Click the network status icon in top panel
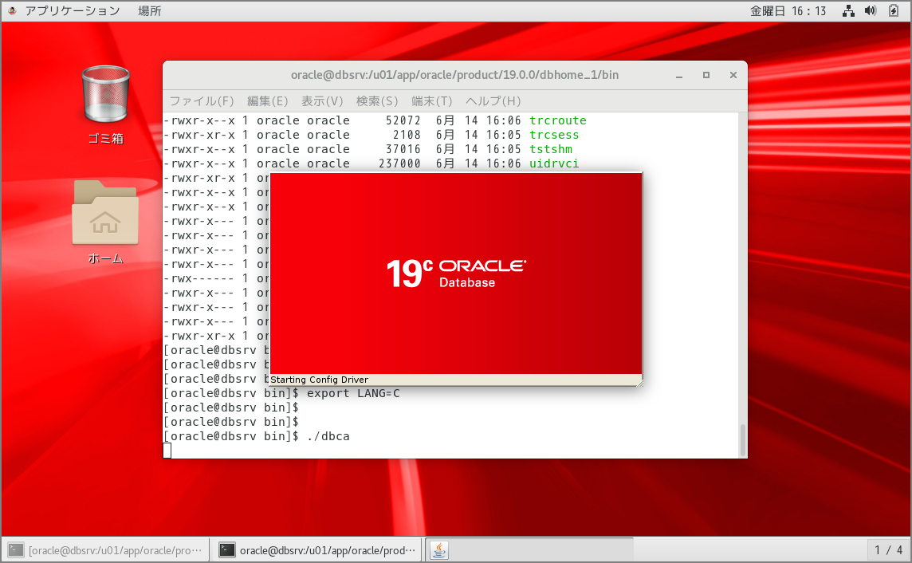 [848, 11]
